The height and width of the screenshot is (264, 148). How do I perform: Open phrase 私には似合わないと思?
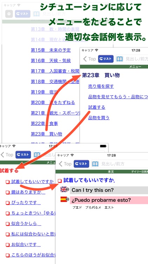[x=33, y=234]
